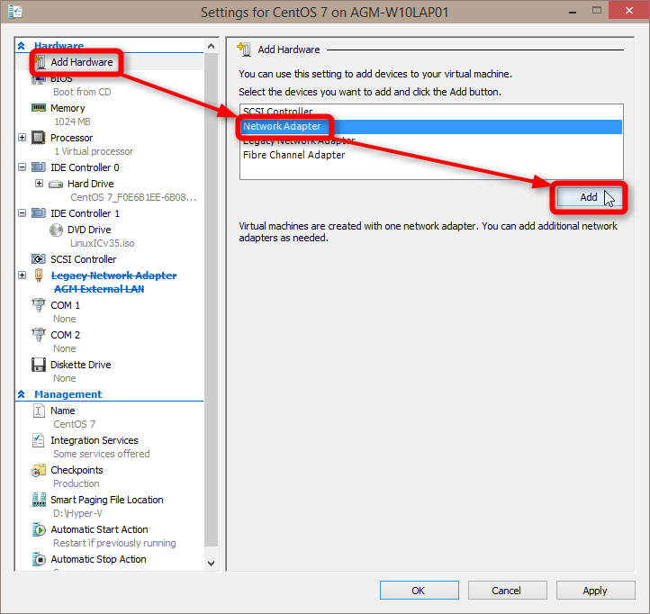Screen dimensions: 650x614
Task: Click the OK button
Action: [x=420, y=591]
